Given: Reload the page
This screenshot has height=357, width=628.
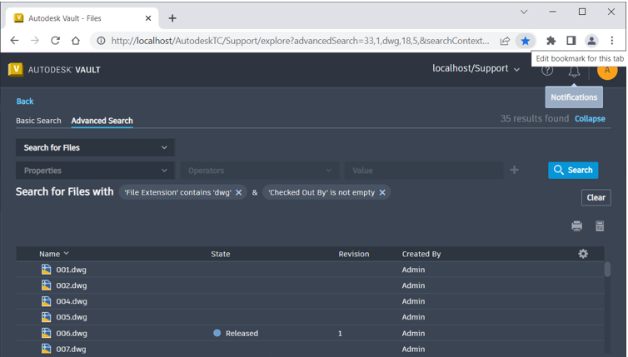Looking at the screenshot, I should coord(55,41).
